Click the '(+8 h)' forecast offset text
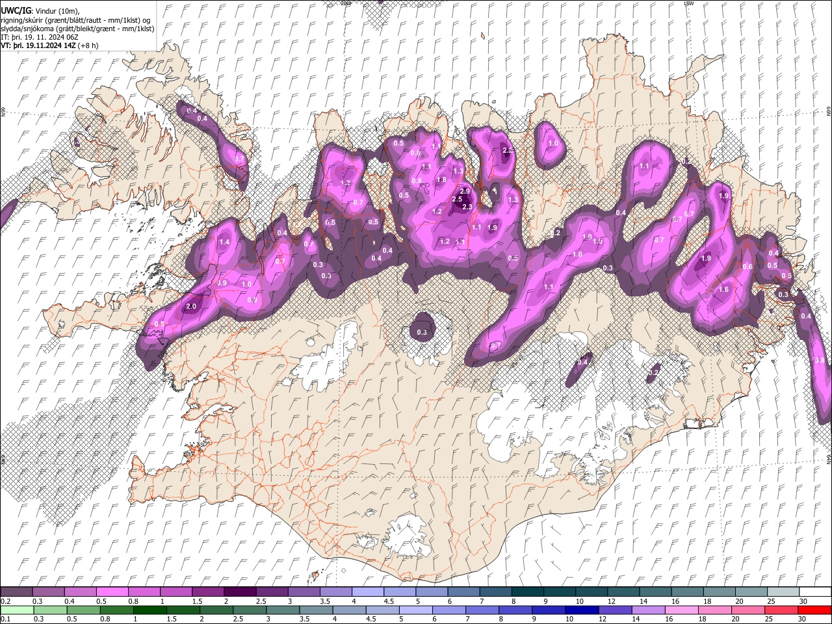Screen dimensions: 832x624 click(x=88, y=45)
